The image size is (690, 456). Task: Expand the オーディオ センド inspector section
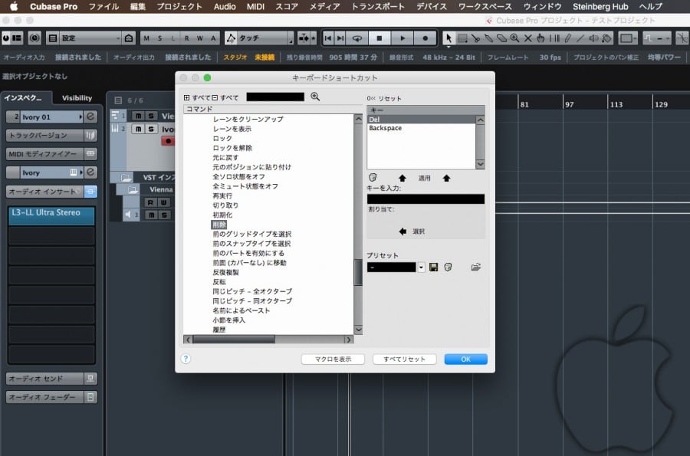click(45, 378)
